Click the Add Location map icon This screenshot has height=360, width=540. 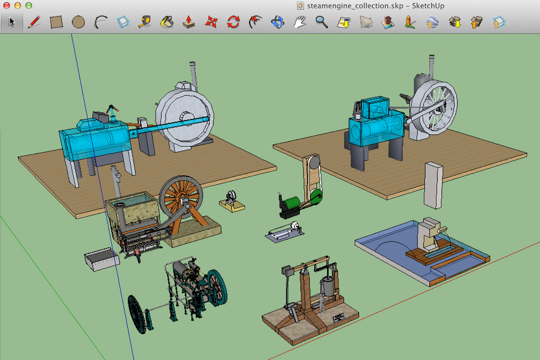[x=343, y=22]
